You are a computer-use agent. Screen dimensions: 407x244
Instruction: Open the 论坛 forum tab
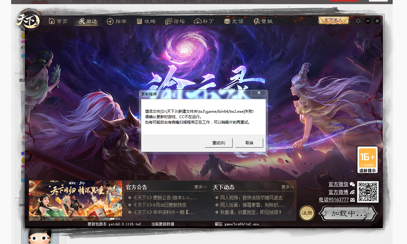(x=175, y=21)
